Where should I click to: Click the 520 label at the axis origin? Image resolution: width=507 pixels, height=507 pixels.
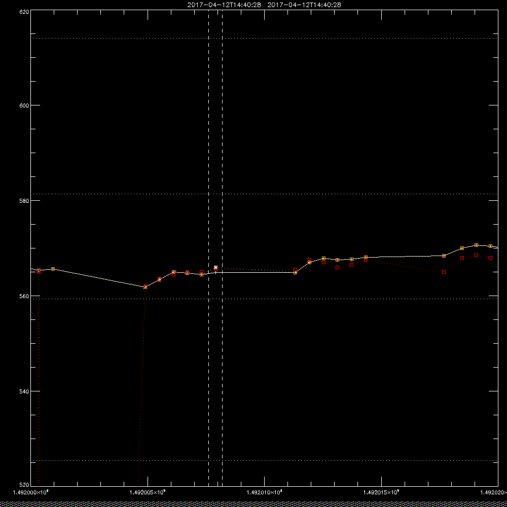pyautogui.click(x=25, y=485)
